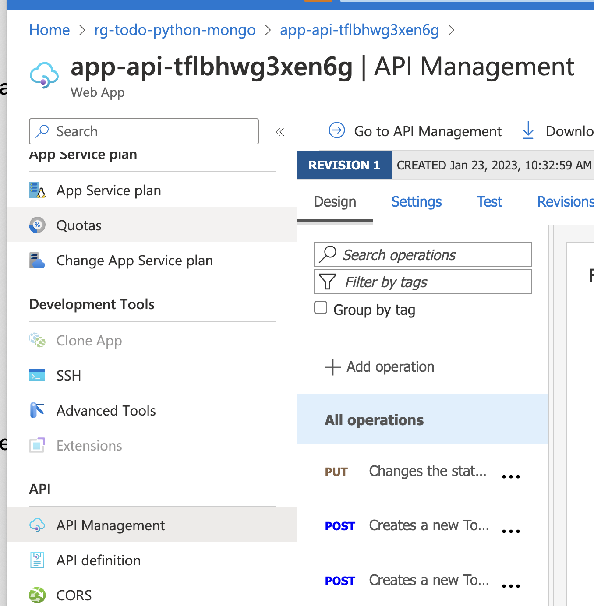Open options for Creates a new To POST operation
Viewport: 594px width, 606px height.
(510, 531)
